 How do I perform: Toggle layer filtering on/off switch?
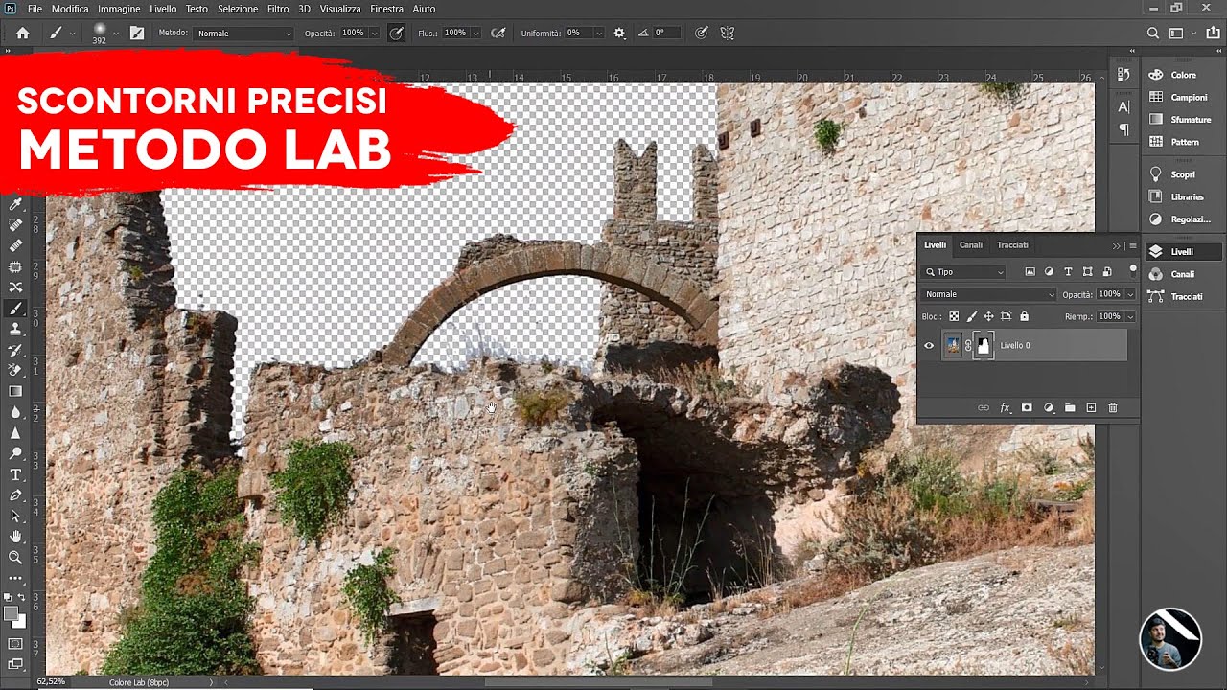coord(1133,271)
